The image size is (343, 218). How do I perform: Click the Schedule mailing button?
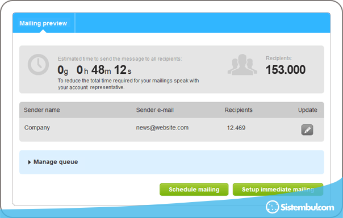[194, 190]
